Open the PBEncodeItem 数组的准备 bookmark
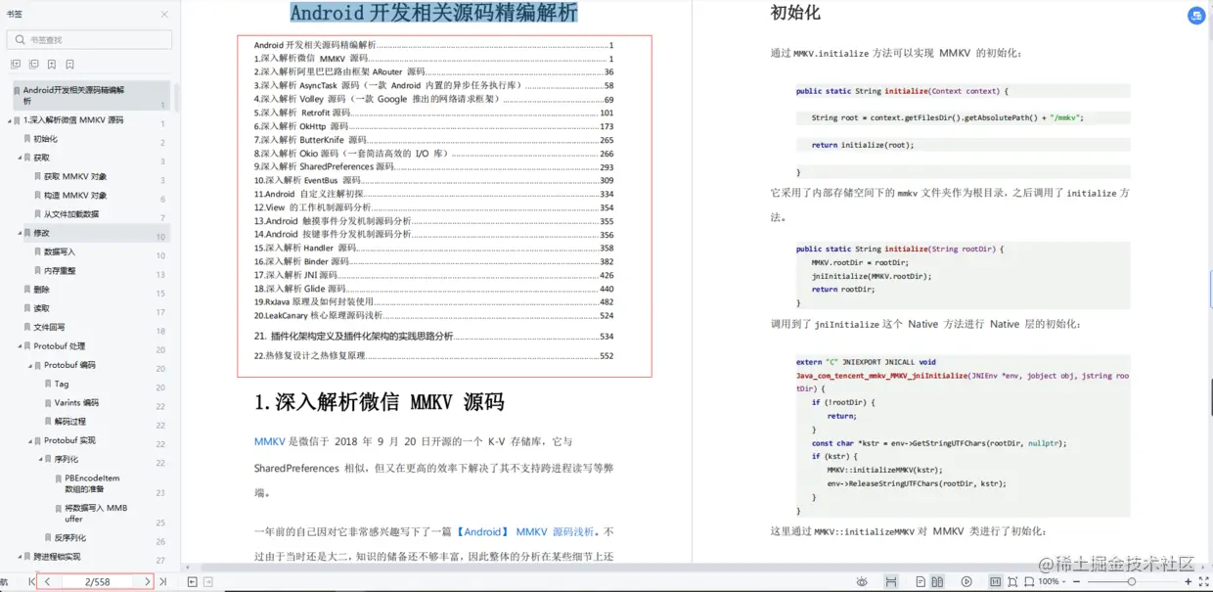 (x=92, y=483)
